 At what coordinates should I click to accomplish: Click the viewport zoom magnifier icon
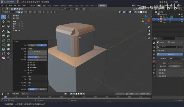point(149,27)
